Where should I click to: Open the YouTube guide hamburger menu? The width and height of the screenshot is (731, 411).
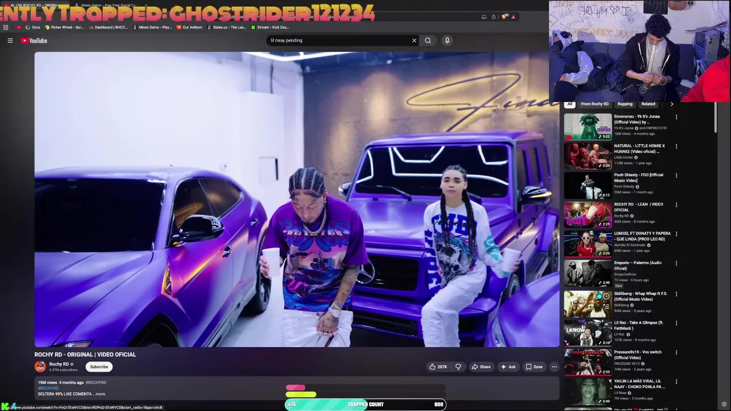(10, 41)
